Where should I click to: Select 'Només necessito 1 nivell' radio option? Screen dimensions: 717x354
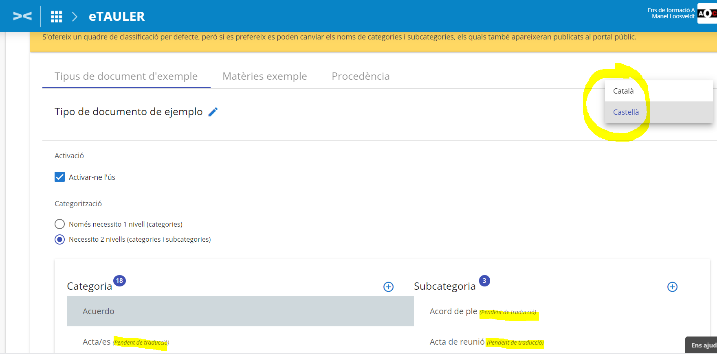60,224
